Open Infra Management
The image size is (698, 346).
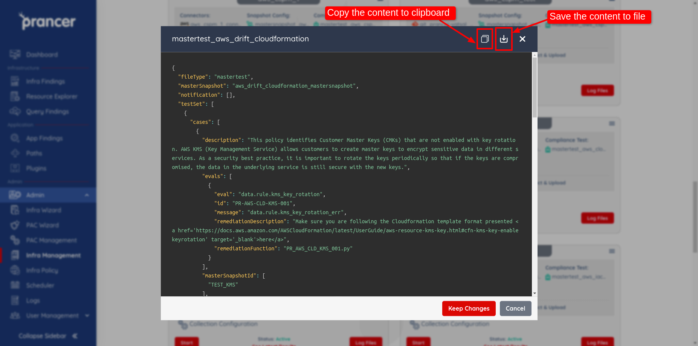tap(53, 255)
